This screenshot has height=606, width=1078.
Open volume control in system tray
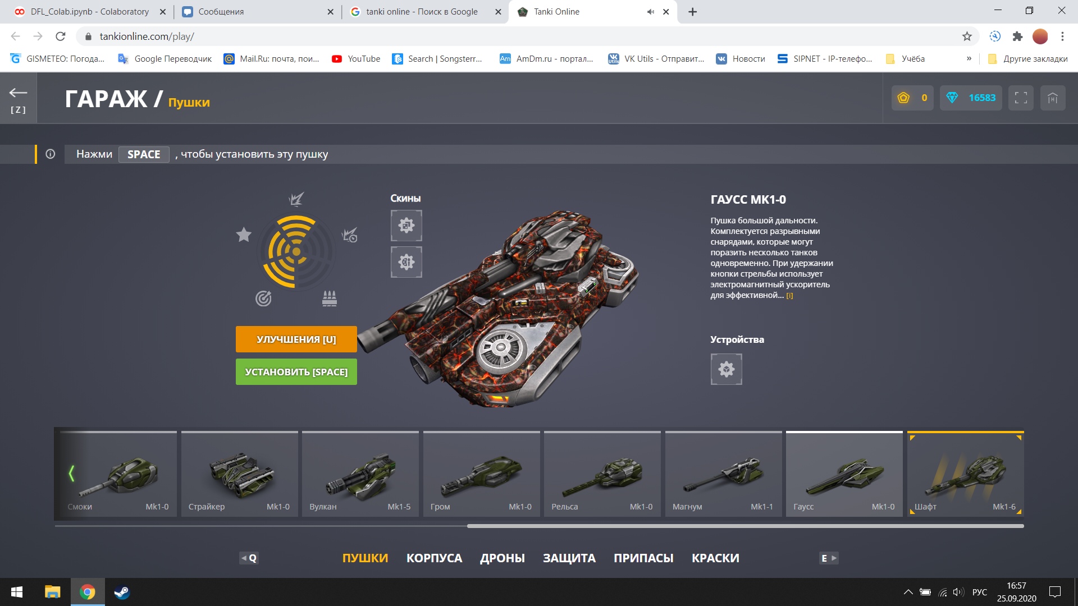tap(958, 592)
